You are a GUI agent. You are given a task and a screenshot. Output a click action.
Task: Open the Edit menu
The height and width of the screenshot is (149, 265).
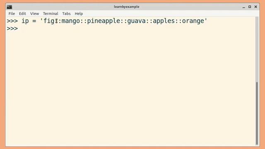[x=22, y=14]
